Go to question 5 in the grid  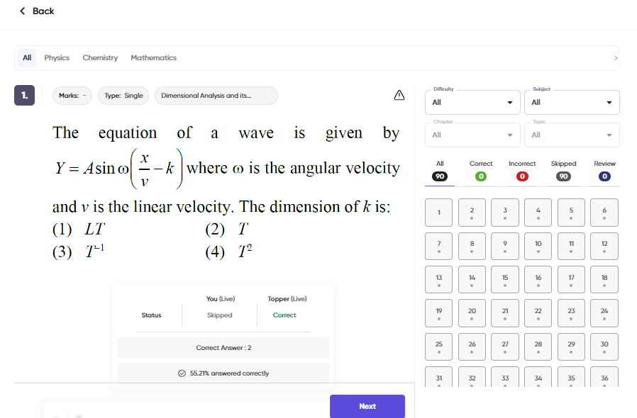click(571, 213)
